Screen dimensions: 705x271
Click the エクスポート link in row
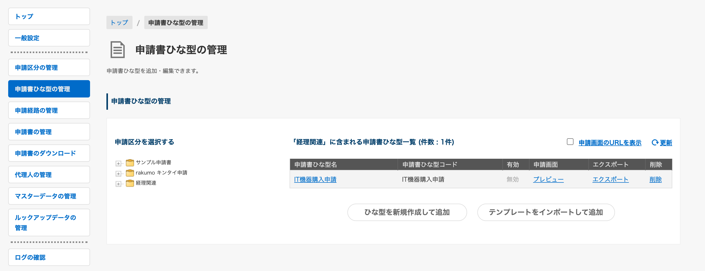point(610,179)
